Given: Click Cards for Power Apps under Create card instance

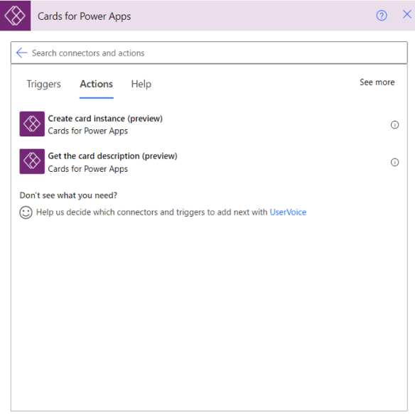Looking at the screenshot, I should point(88,131).
